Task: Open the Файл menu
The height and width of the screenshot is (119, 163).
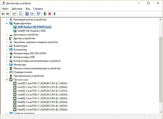Action: point(5,9)
